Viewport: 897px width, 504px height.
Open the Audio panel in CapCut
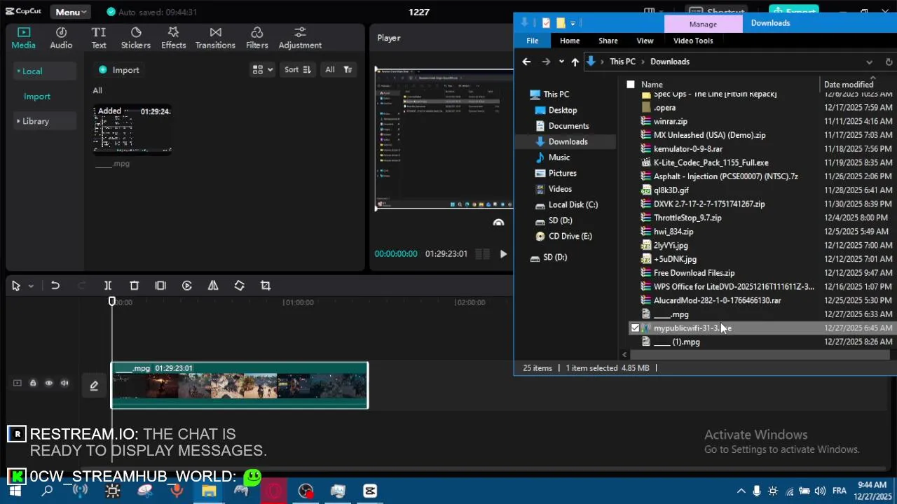click(x=61, y=38)
